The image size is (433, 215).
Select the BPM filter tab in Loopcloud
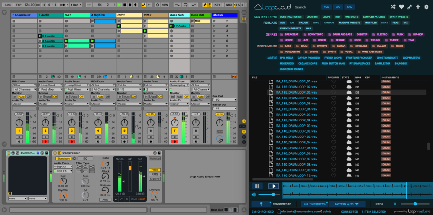click(x=349, y=7)
